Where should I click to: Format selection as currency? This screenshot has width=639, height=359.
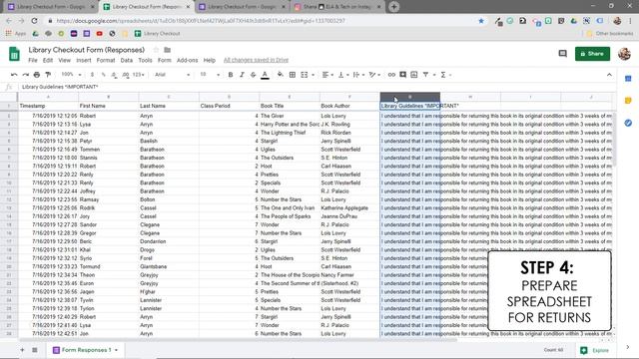pyautogui.click(x=93, y=75)
